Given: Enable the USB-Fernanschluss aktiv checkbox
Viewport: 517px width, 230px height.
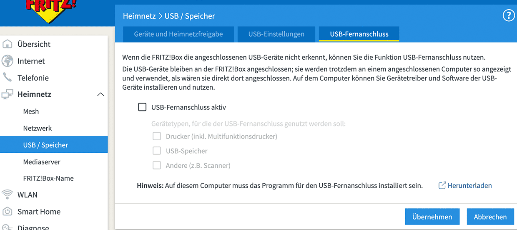Looking at the screenshot, I should pos(142,107).
